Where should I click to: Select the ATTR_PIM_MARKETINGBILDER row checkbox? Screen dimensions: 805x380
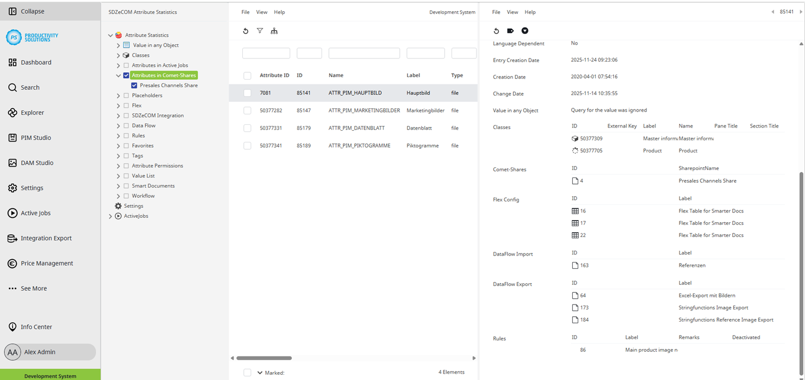[x=247, y=110]
